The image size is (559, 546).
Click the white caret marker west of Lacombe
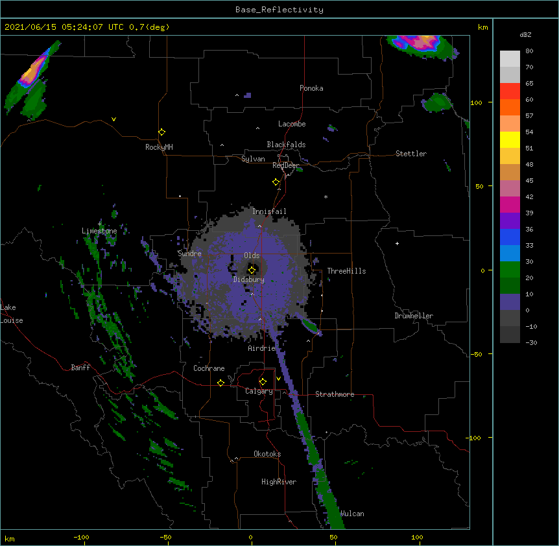(257, 128)
